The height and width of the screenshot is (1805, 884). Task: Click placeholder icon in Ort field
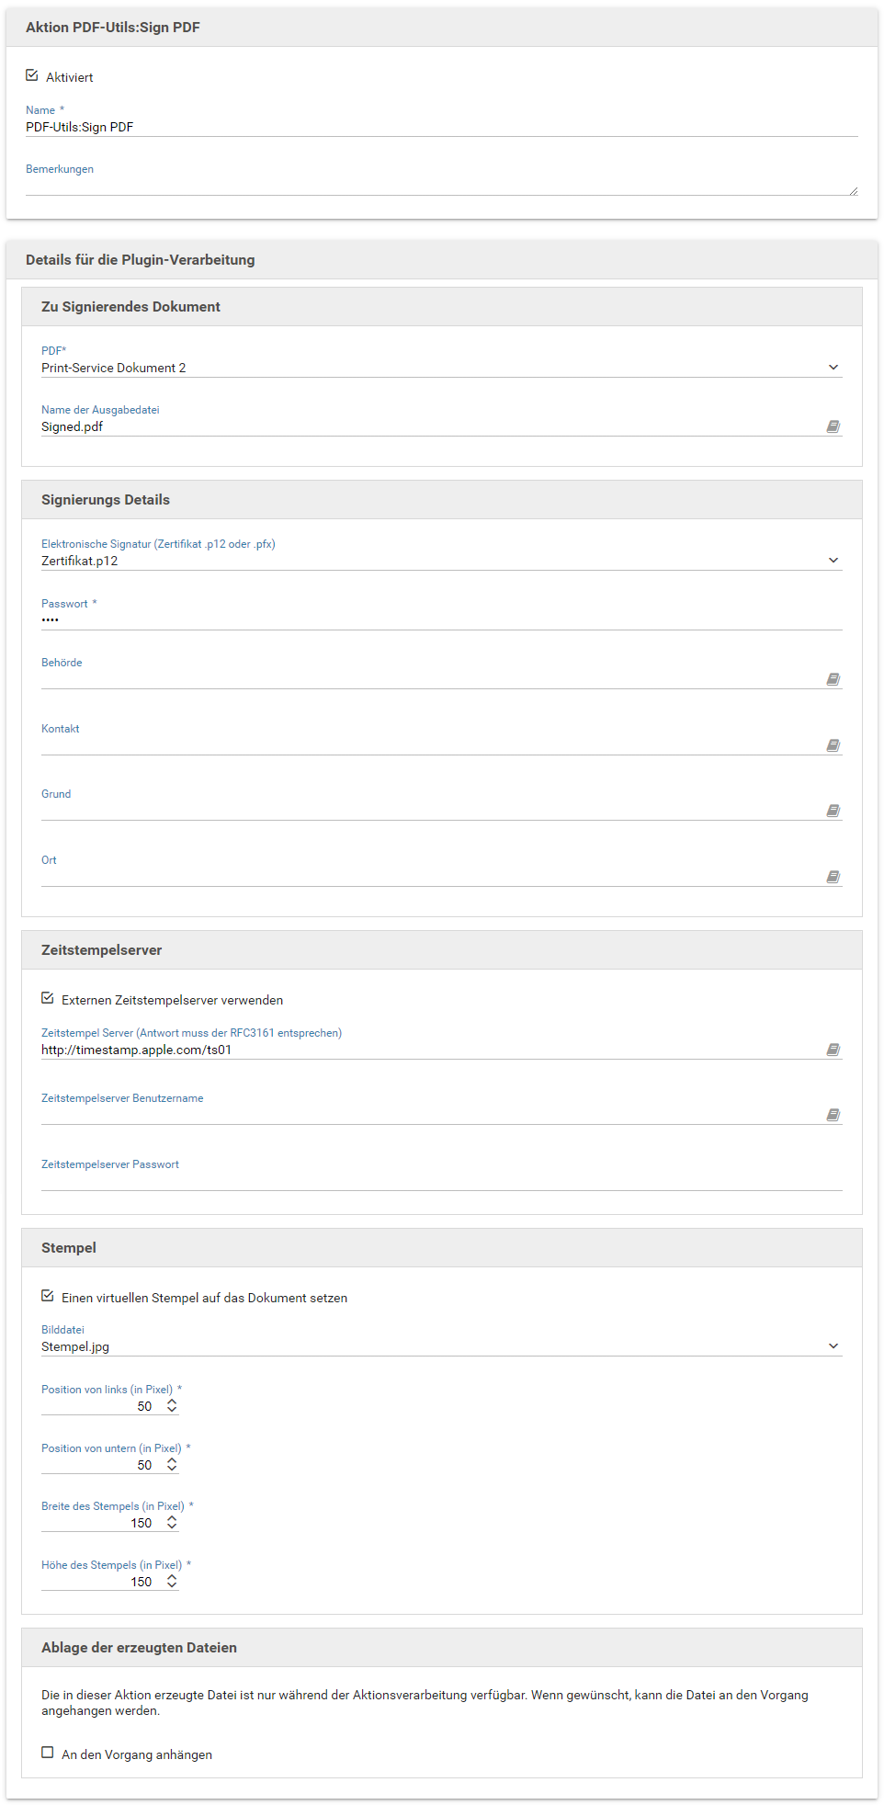833,877
